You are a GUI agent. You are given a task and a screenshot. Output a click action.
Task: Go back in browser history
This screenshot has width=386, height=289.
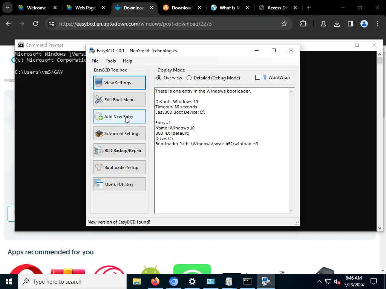8,24
